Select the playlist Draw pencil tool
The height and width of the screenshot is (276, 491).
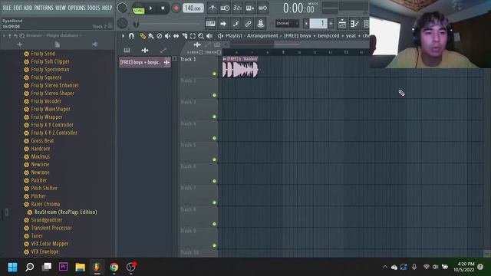[143, 36]
